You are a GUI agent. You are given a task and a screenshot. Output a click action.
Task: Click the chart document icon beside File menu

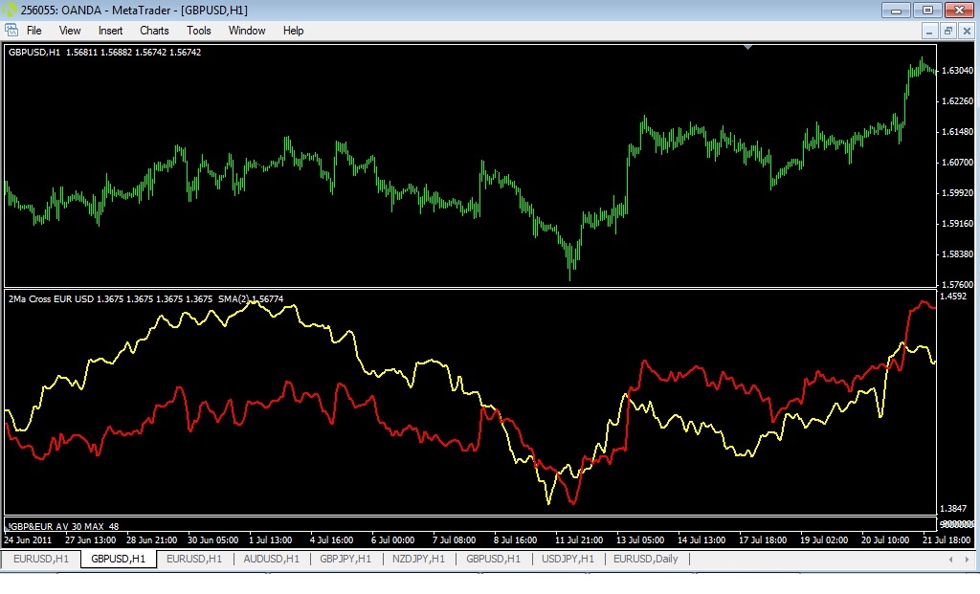coord(11,30)
